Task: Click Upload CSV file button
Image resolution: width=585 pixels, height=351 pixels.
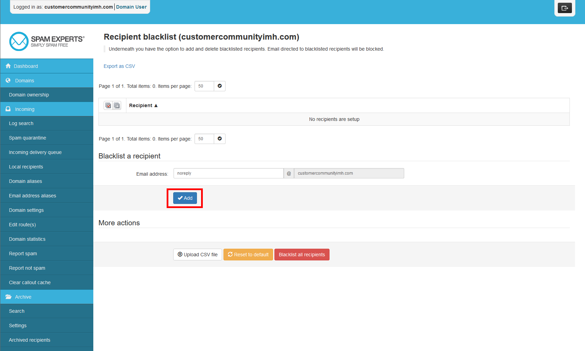Action: click(x=198, y=255)
